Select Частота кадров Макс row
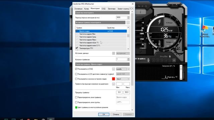Image resolution: width=214 pixels, height=120 pixels. tap(101, 40)
